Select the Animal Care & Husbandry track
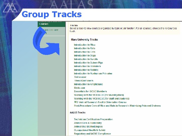The width and height of the screenshot is (182, 136). point(88,123)
